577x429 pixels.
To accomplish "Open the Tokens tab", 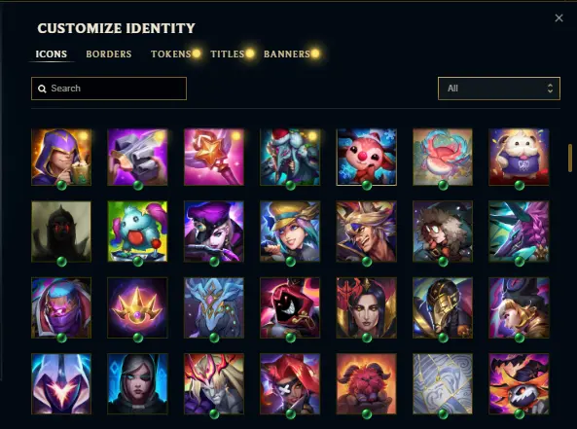I will [171, 54].
